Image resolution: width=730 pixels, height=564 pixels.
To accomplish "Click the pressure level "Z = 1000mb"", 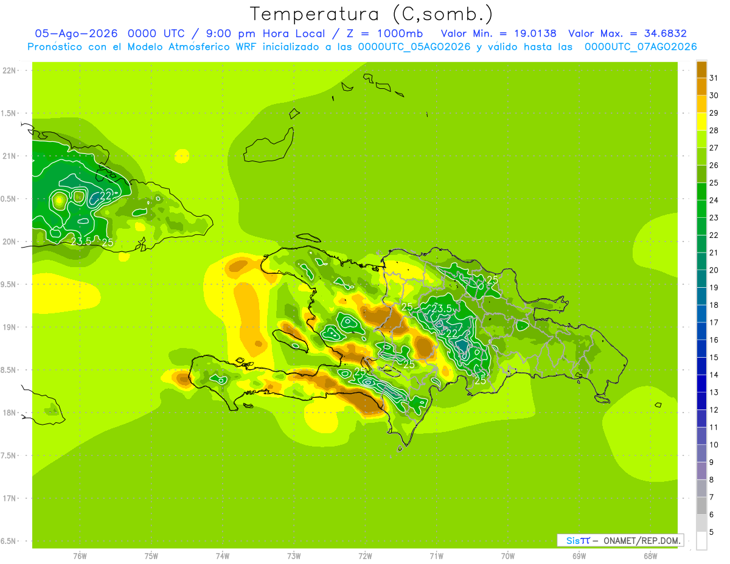I will (384, 33).
